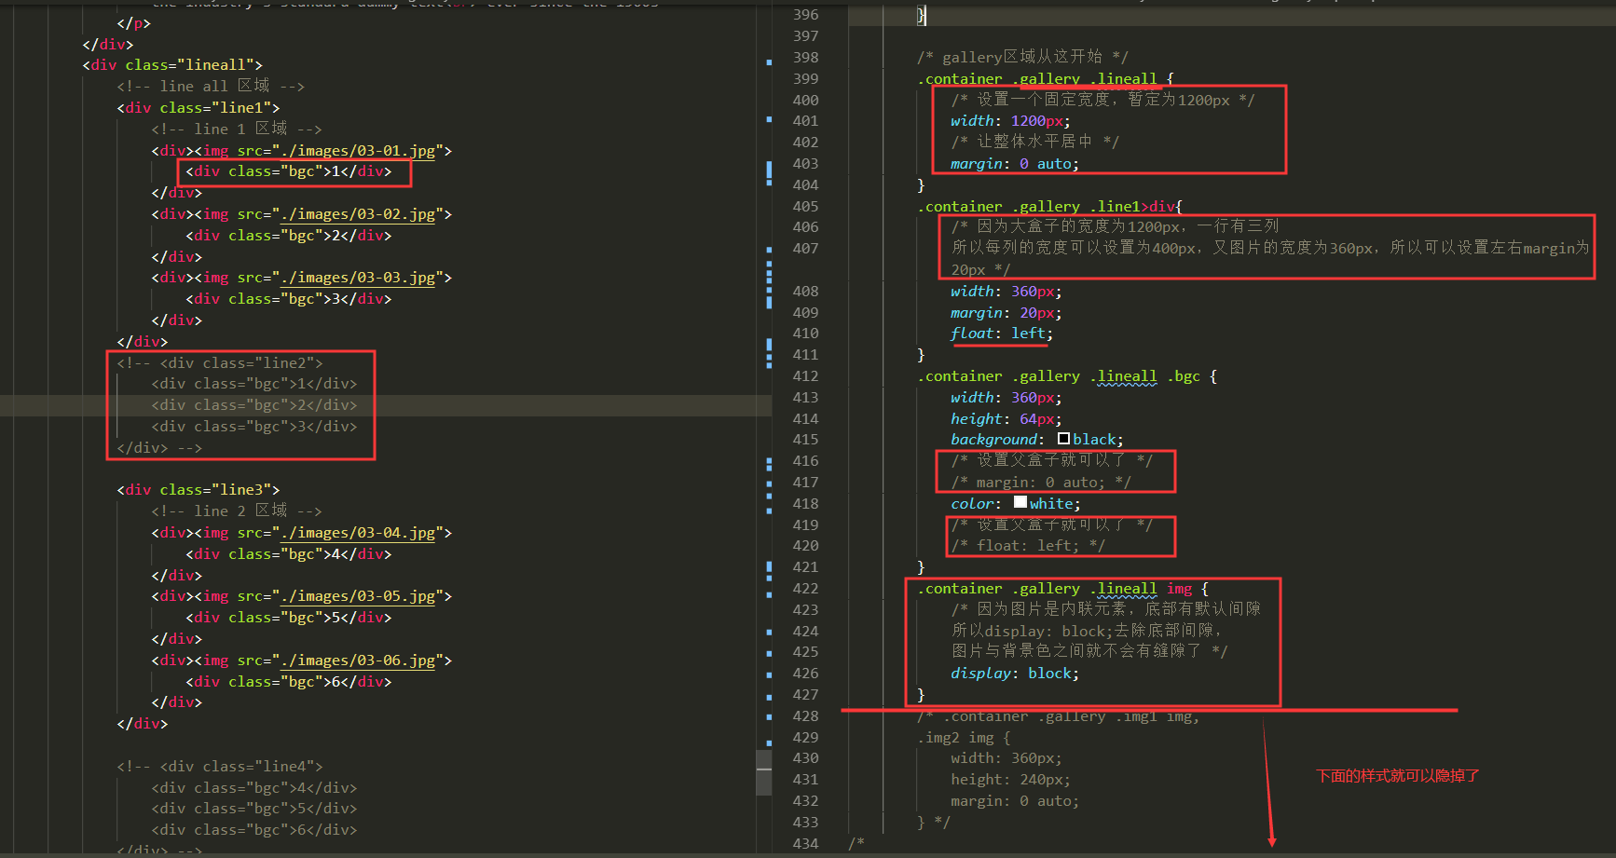Click the '<!-- line all 区域 -->' comment

[x=211, y=86]
